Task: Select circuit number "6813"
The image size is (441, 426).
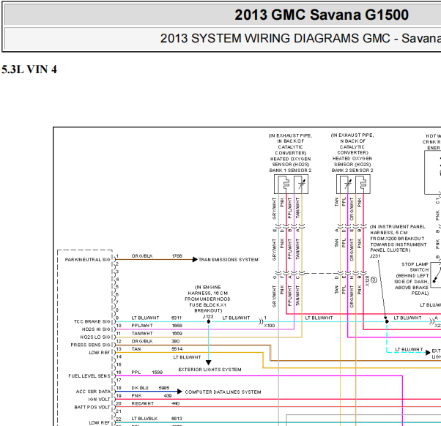Action: coord(177,419)
